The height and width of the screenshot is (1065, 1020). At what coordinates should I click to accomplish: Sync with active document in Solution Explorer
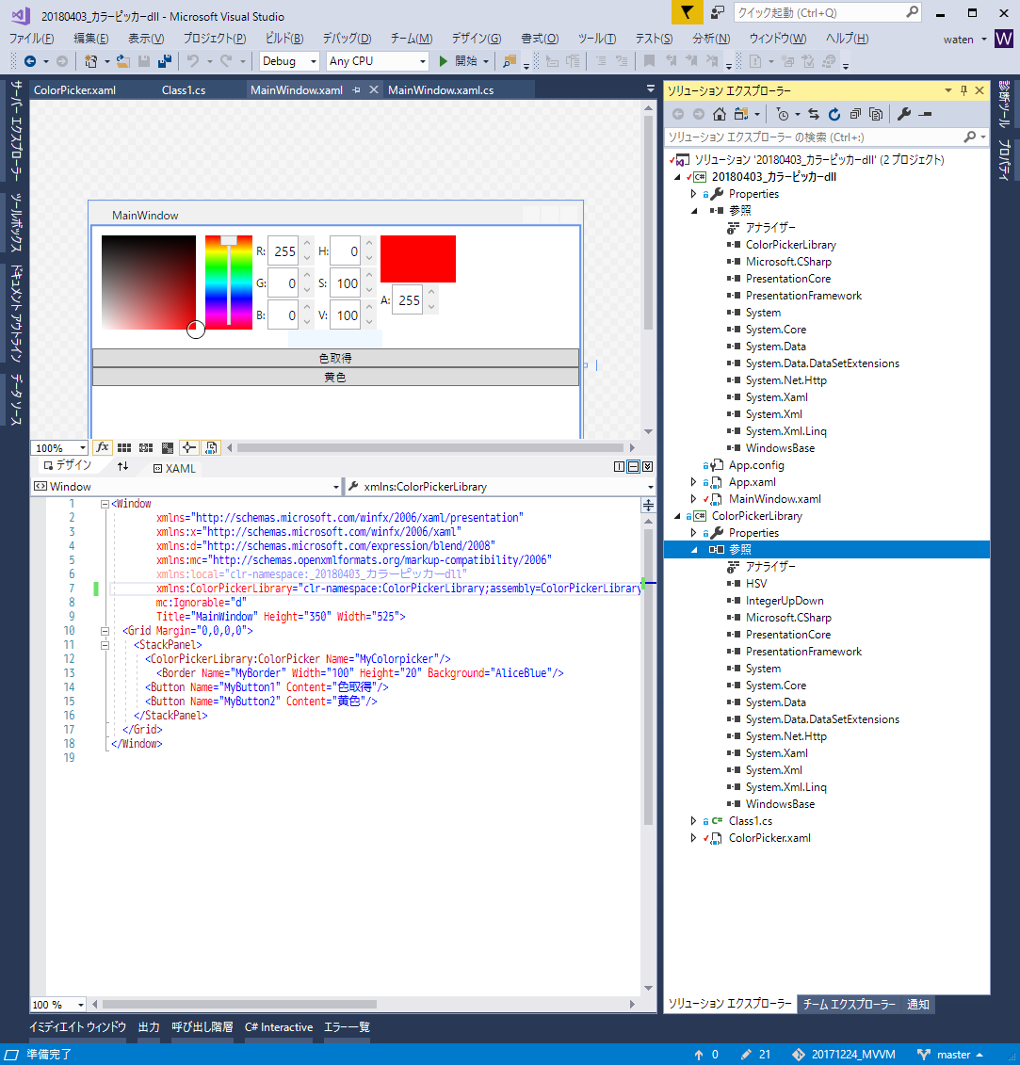pyautogui.click(x=814, y=114)
